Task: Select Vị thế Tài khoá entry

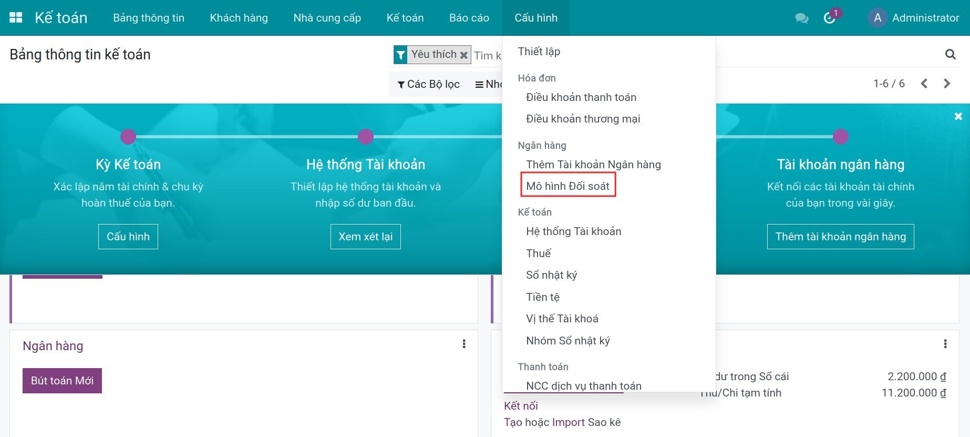Action: tap(562, 319)
